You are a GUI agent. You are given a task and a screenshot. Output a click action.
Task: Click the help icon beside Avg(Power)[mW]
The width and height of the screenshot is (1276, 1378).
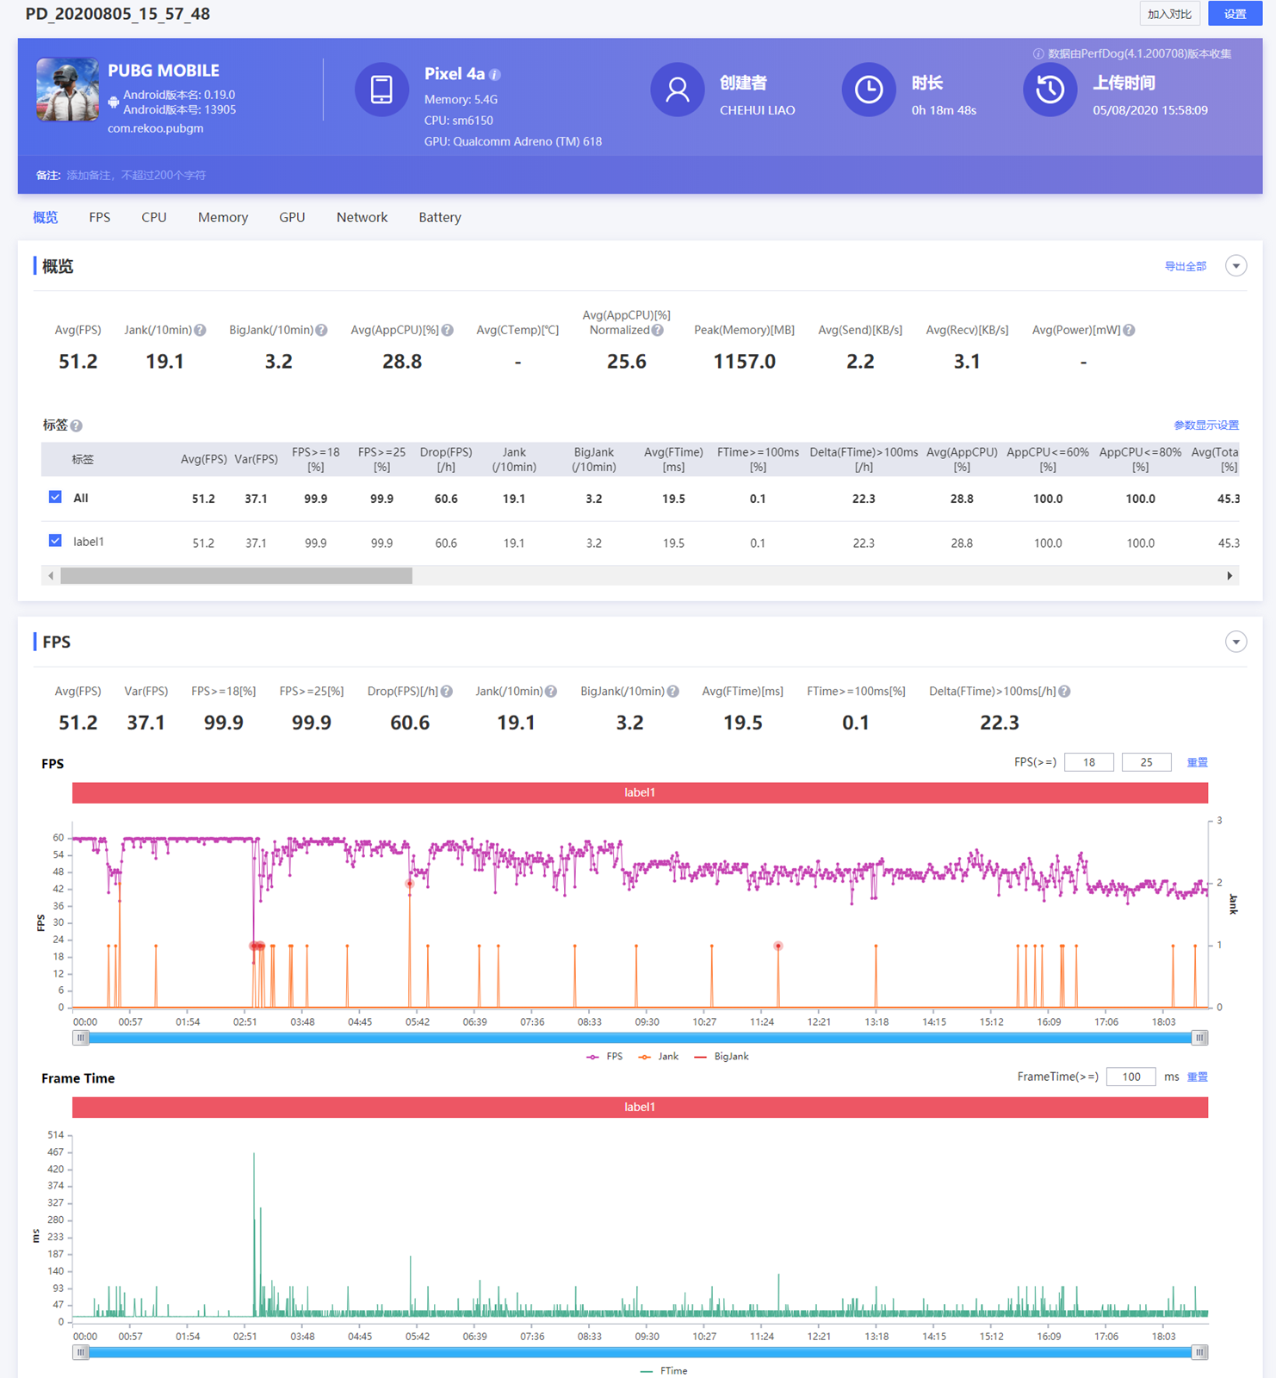pyautogui.click(x=1129, y=331)
